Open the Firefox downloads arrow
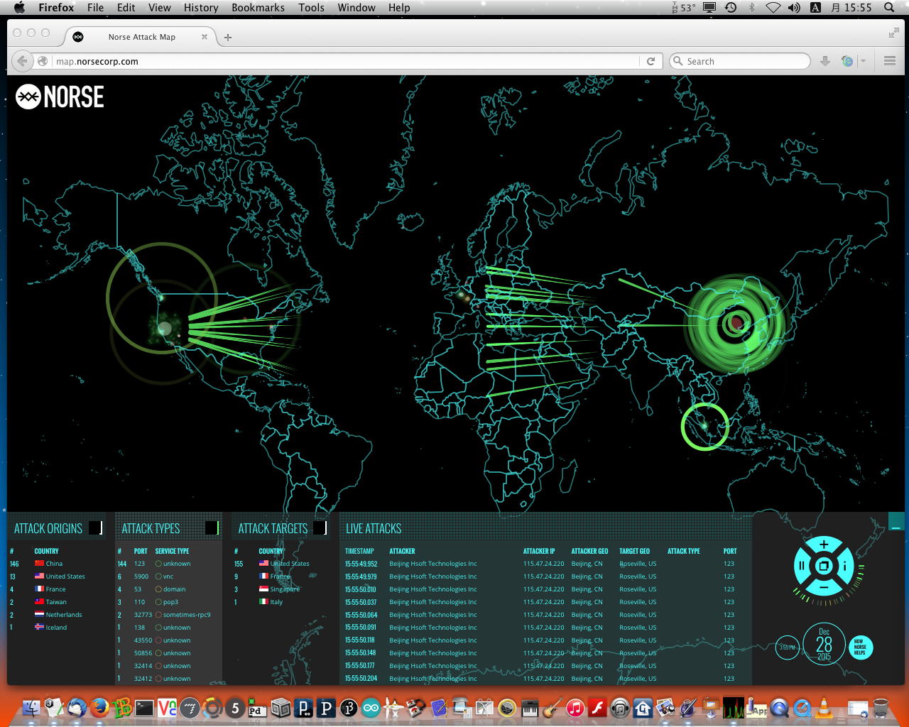The height and width of the screenshot is (727, 909). (x=825, y=61)
